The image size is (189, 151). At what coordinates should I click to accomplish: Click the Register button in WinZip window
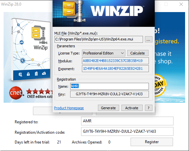click(x=152, y=142)
